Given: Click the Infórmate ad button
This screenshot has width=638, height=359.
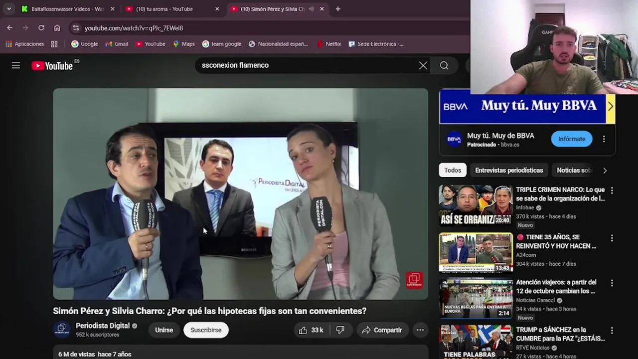Looking at the screenshot, I should point(572,139).
